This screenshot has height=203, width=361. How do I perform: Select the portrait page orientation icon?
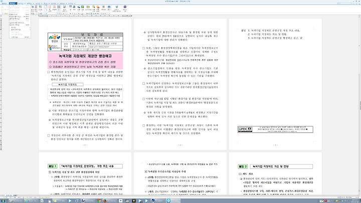[x=46, y=7]
